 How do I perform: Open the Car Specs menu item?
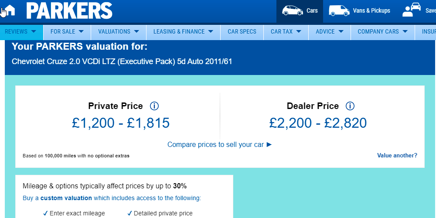pos(242,31)
